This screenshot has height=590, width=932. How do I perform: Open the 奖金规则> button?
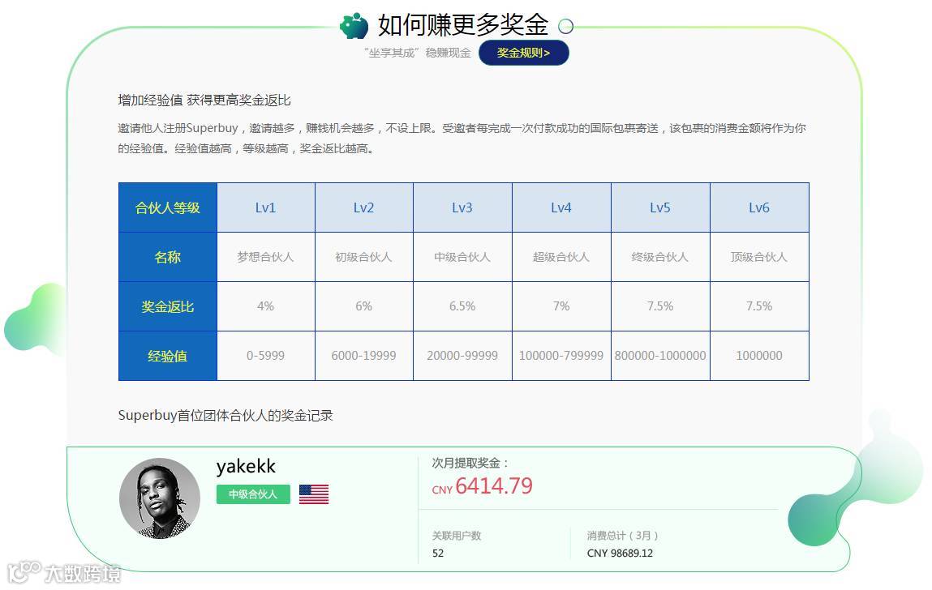pyautogui.click(x=524, y=53)
